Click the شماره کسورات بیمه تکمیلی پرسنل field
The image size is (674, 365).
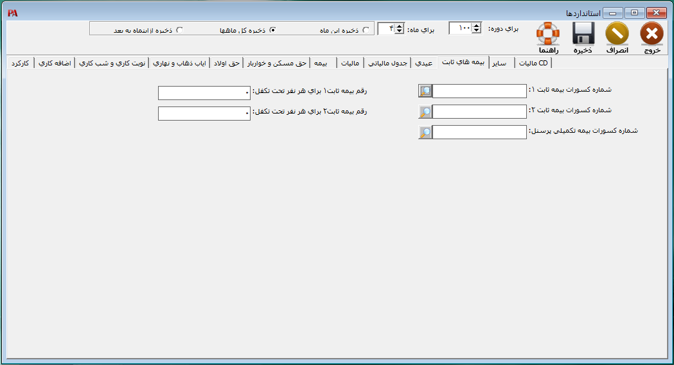coord(479,132)
